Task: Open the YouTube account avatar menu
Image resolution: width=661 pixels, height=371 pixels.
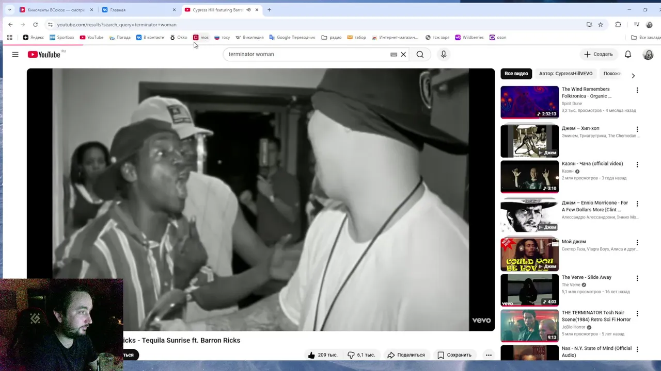Action: (x=648, y=54)
